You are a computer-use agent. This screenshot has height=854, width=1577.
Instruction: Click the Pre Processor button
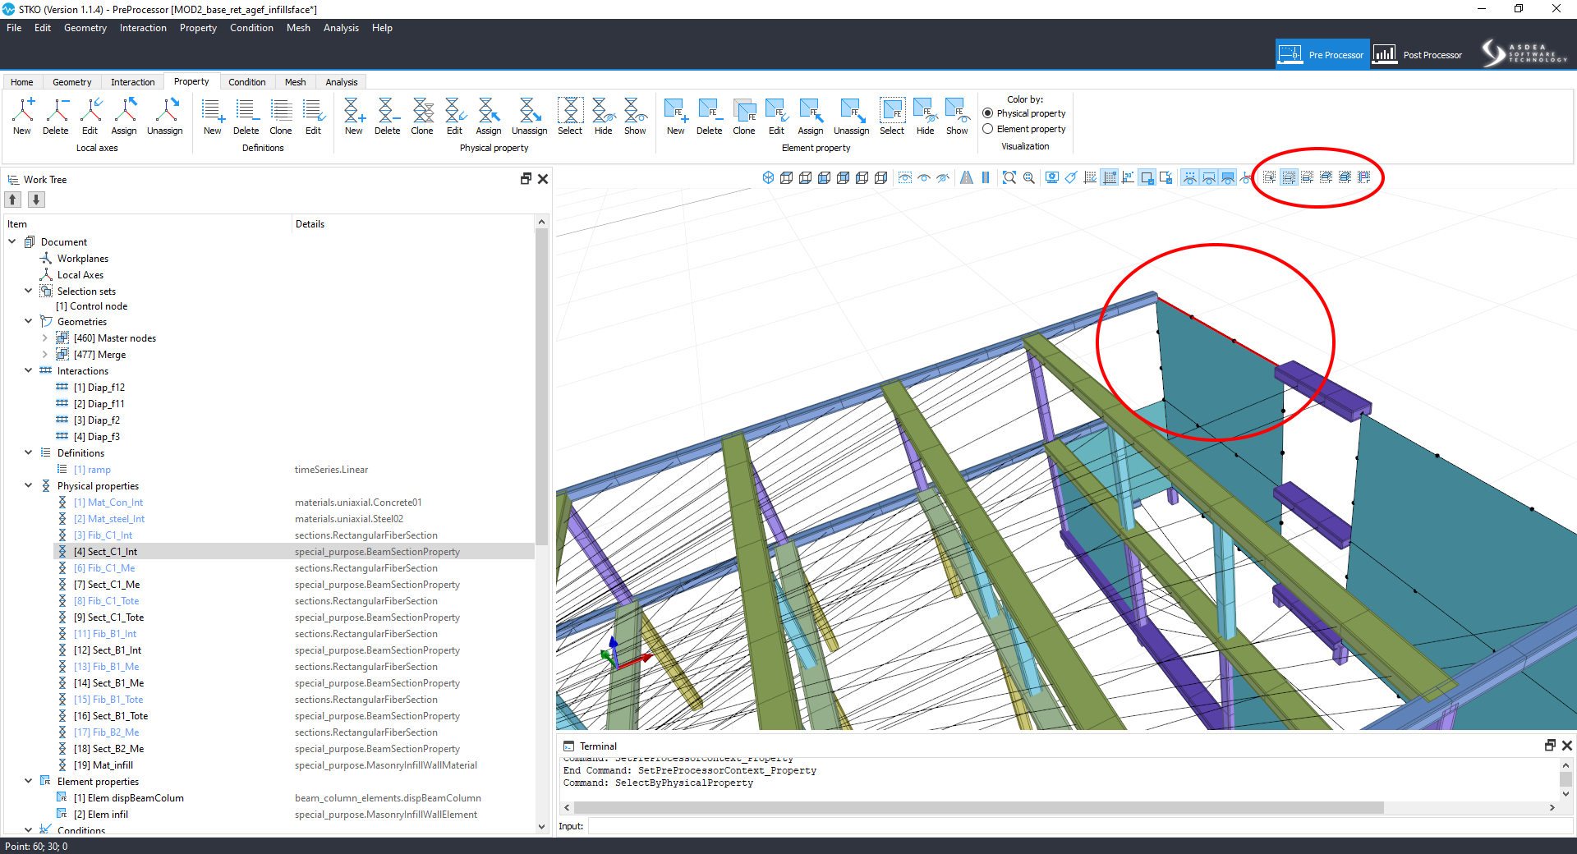[1322, 54]
